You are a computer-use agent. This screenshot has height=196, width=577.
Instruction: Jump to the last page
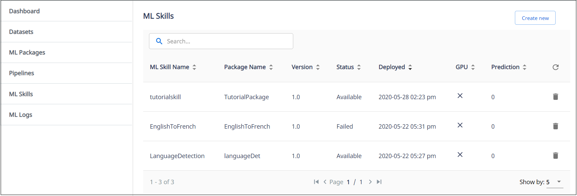(379, 182)
